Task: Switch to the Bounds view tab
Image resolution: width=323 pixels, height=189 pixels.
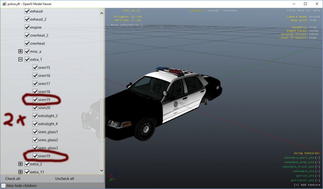Action: tap(214, 10)
